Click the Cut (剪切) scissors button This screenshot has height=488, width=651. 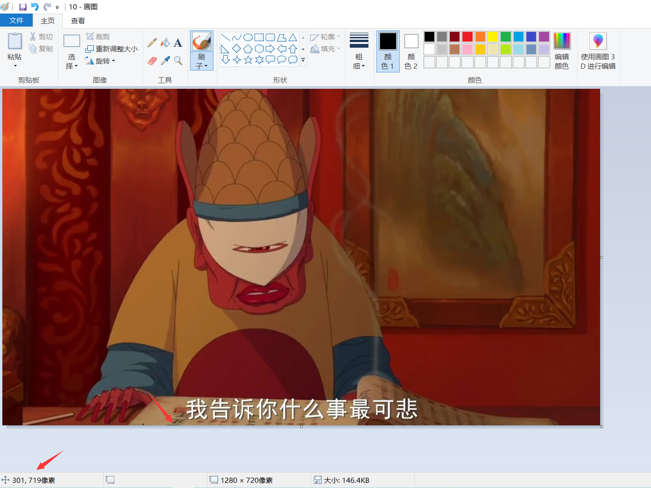tap(41, 36)
